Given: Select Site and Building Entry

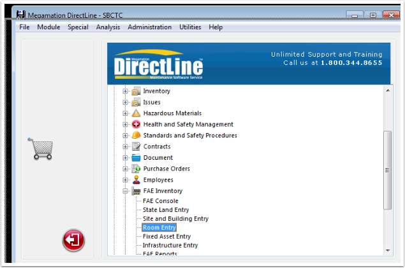Looking at the screenshot, I should coord(175,218).
